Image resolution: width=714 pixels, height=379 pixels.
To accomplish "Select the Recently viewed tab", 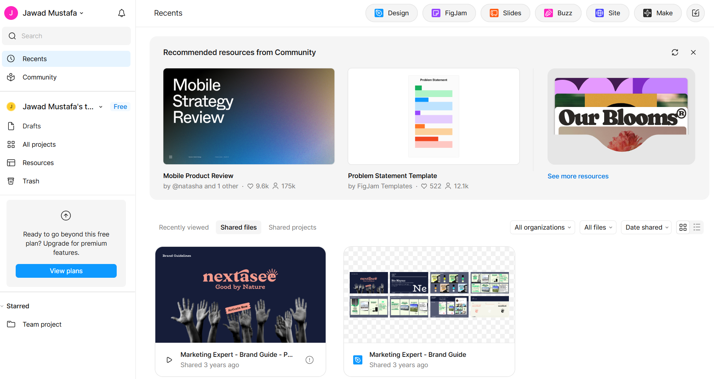I will point(184,227).
